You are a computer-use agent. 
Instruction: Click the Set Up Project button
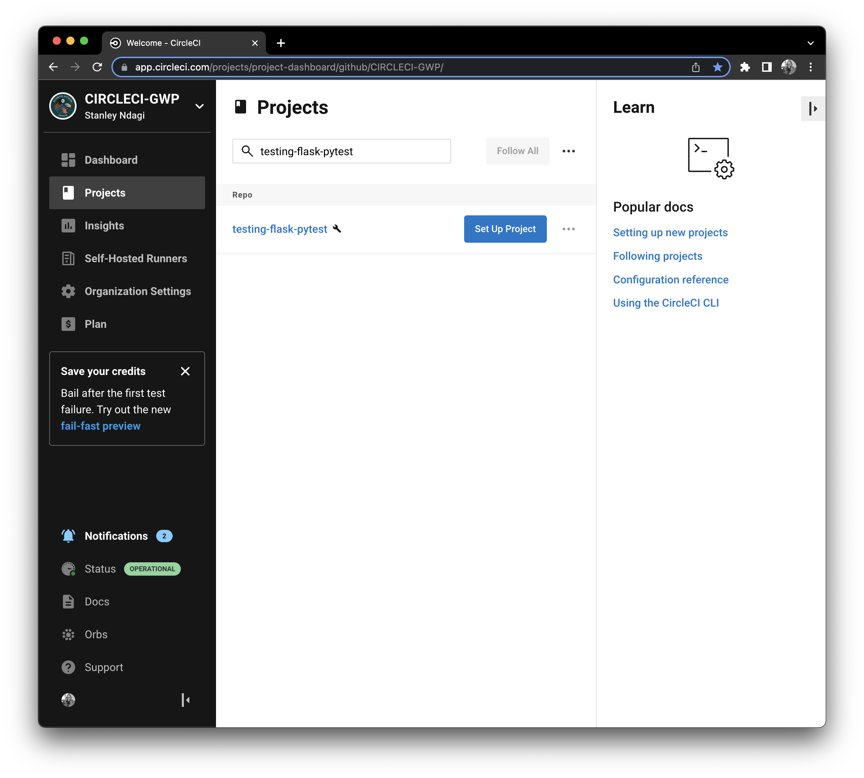pyautogui.click(x=505, y=229)
